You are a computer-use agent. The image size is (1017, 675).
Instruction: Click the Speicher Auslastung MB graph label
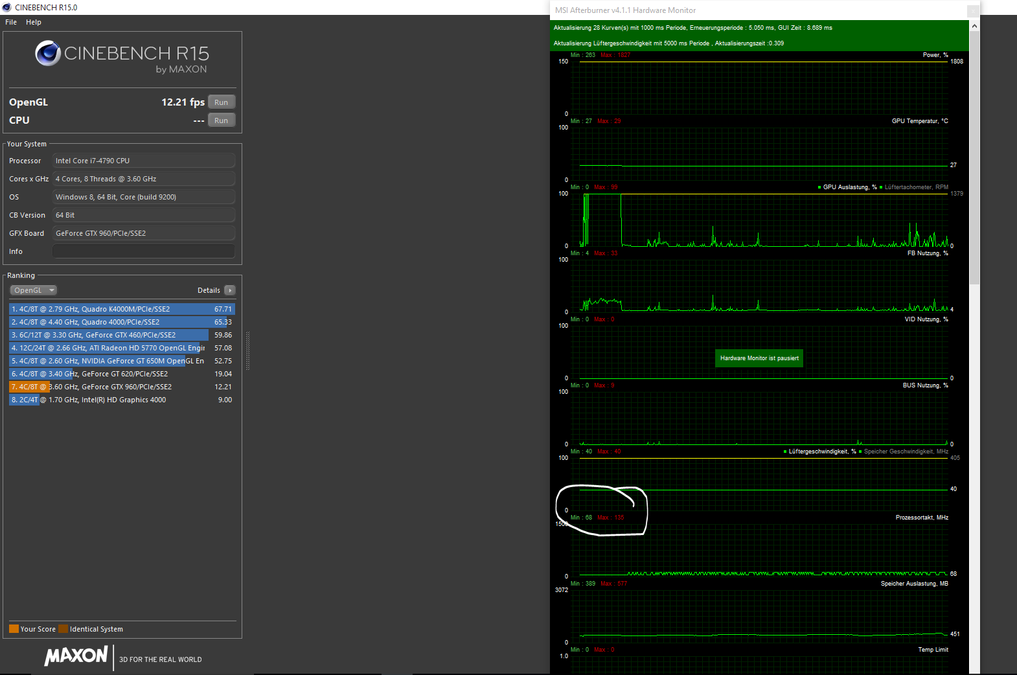pyautogui.click(x=914, y=584)
